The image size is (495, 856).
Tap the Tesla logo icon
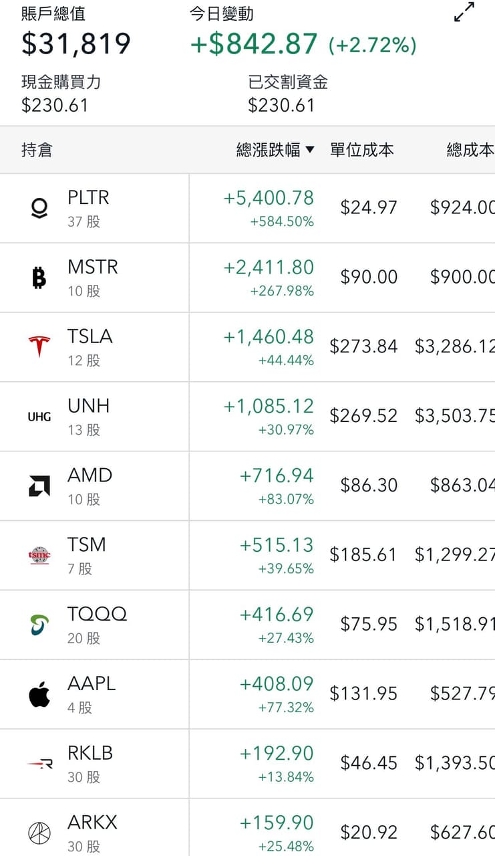click(39, 346)
